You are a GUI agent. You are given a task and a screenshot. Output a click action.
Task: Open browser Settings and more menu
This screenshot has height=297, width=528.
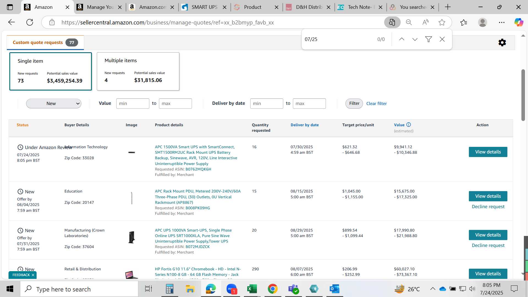pyautogui.click(x=502, y=22)
